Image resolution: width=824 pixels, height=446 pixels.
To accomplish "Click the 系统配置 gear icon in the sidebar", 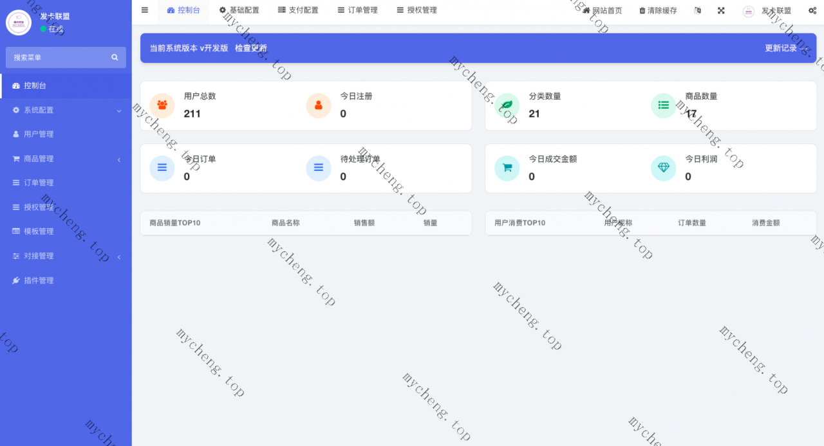I will [x=16, y=110].
